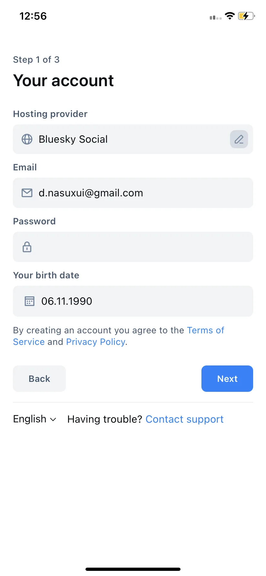The image size is (266, 576).
Task: Tap the globe icon beside Bluesky Social
Action: [27, 139]
